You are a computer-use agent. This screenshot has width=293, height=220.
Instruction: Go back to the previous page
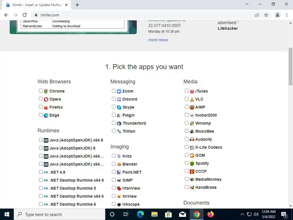[6, 15]
